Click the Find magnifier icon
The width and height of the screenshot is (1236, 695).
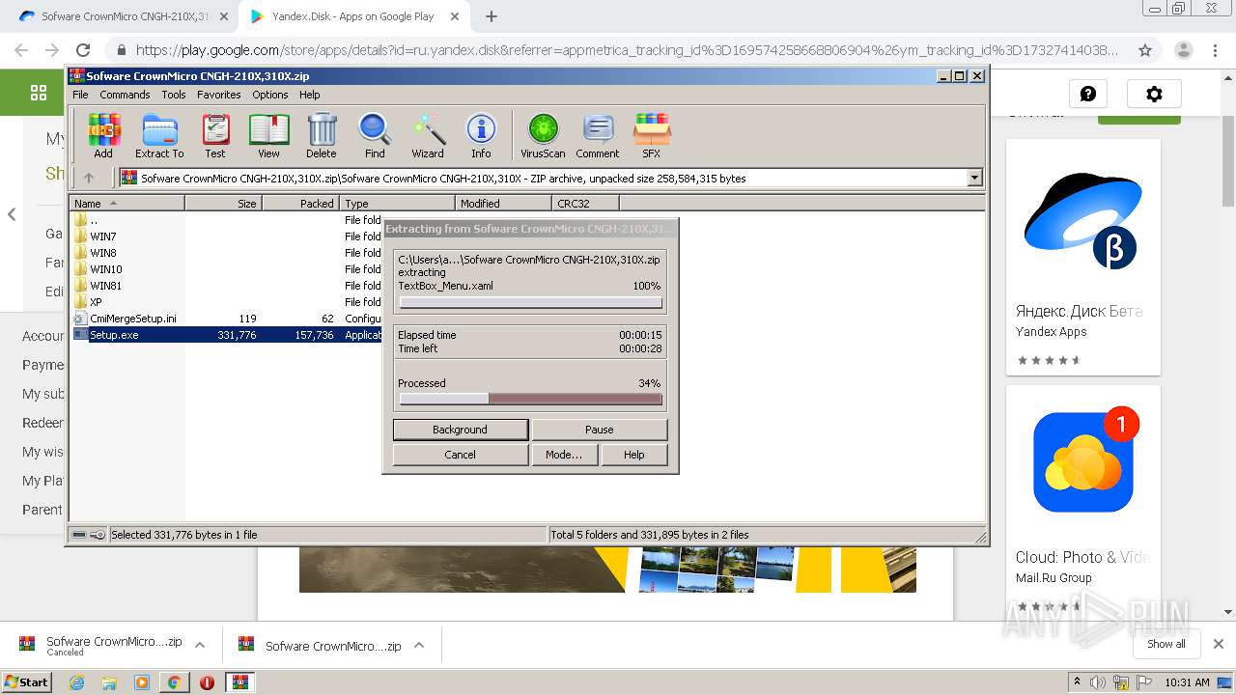pos(375,136)
